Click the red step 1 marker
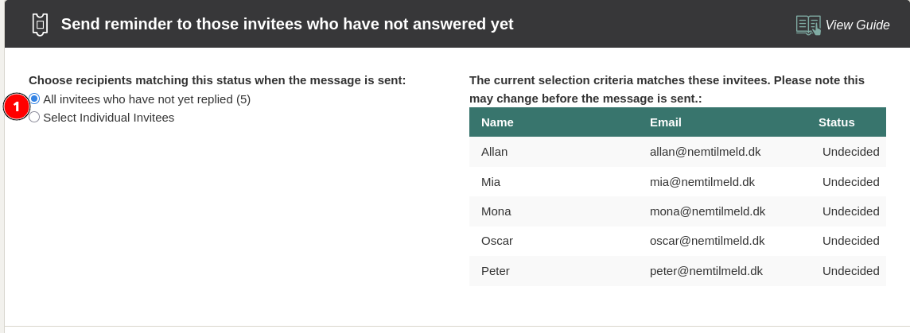The image size is (910, 333). click(x=17, y=106)
